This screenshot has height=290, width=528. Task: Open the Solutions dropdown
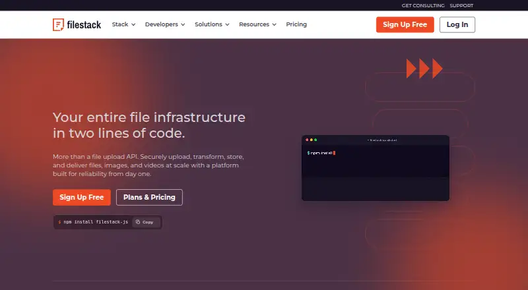click(x=212, y=24)
